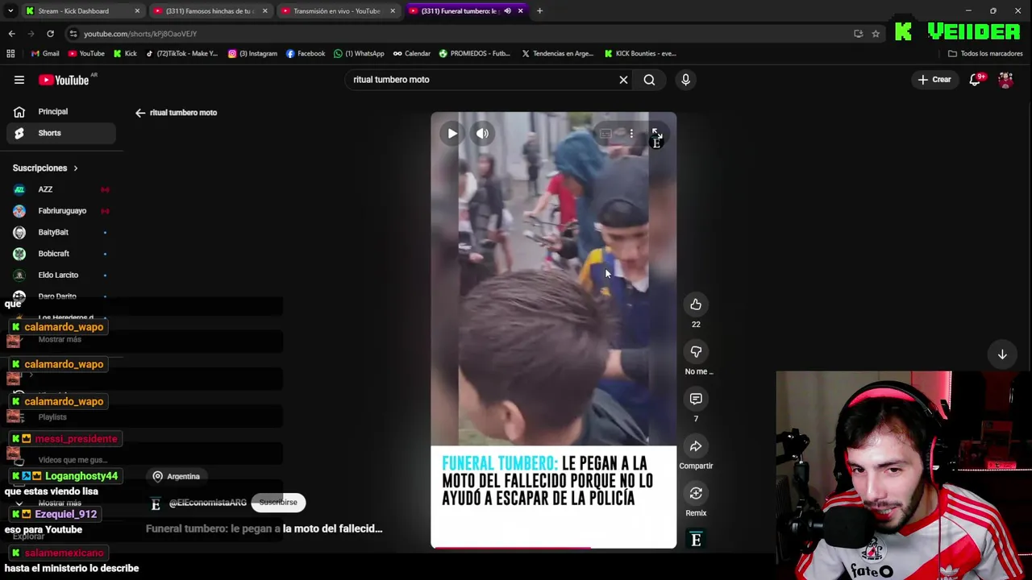Clear the search box with X

pyautogui.click(x=623, y=80)
